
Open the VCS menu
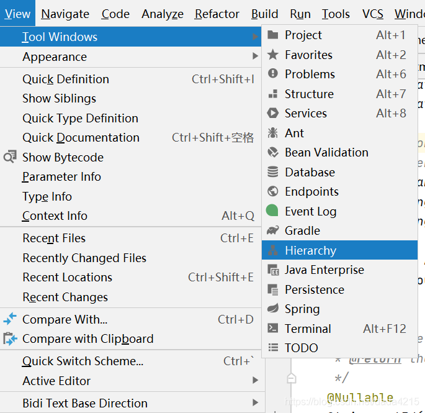pyautogui.click(x=373, y=14)
